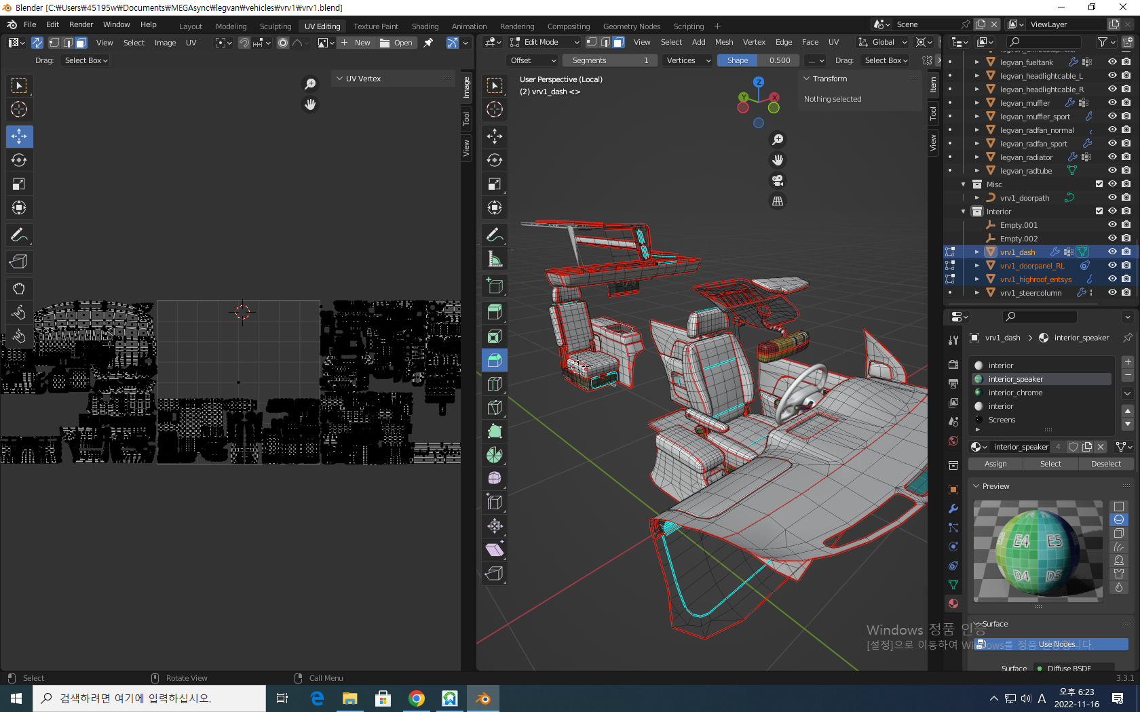Adjust the bevel Shape slider
This screenshot has width=1140, height=712.
pyautogui.click(x=758, y=60)
